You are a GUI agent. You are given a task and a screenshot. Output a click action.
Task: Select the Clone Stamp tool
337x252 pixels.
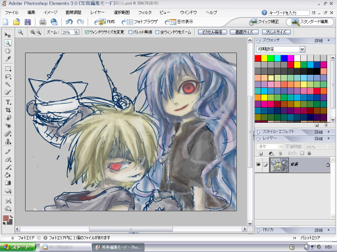8,142
